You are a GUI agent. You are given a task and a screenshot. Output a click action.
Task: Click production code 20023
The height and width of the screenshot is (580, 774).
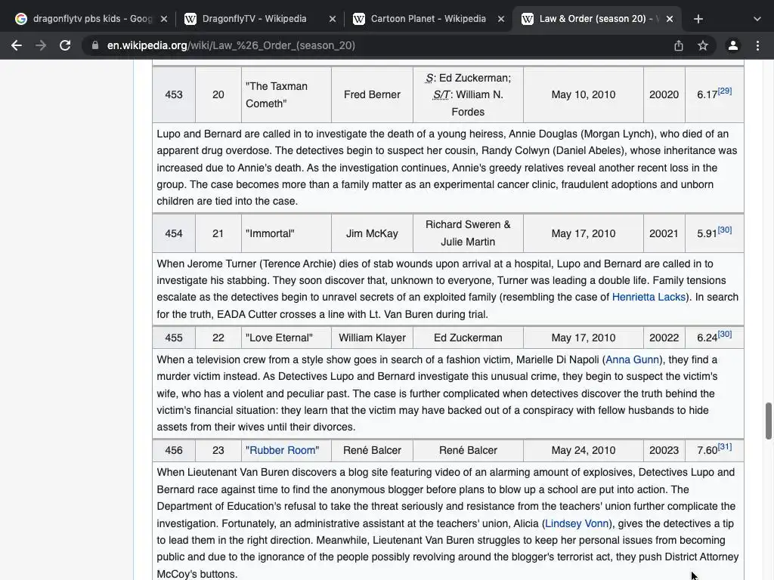664,450
